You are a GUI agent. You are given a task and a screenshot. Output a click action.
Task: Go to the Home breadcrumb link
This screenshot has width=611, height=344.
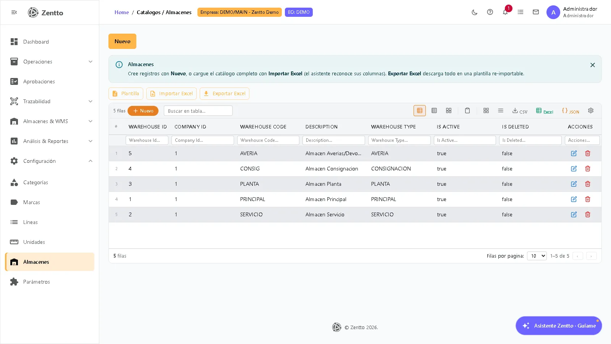121,12
